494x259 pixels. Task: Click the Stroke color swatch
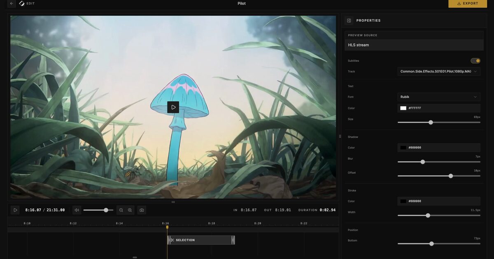tap(403, 201)
